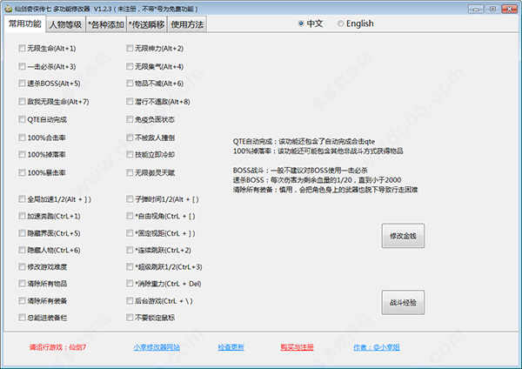Check 隐藏人物 (Ctrl+6) option
The width and height of the screenshot is (522, 369).
pos(22,250)
